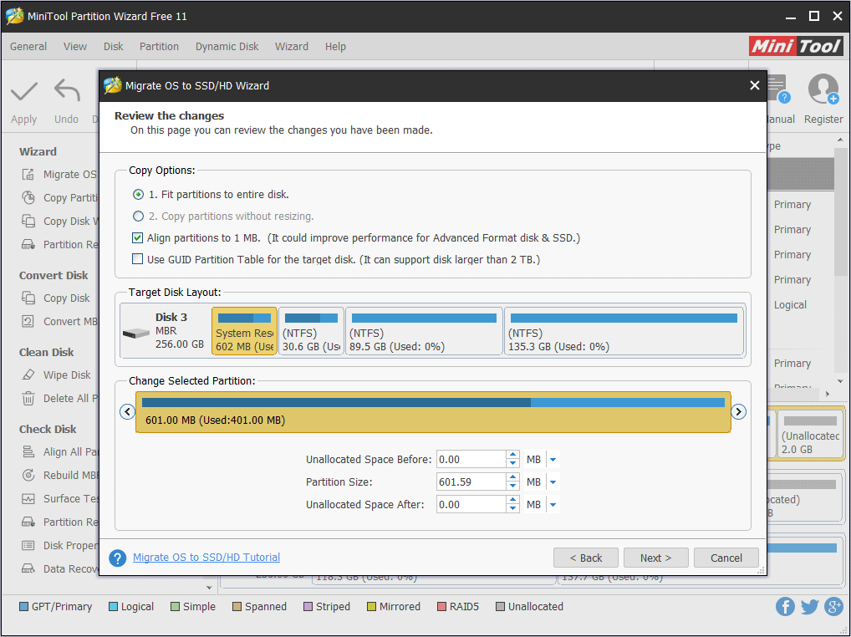Toggle Align partitions to 1 MB checkbox
The image size is (851, 637).
click(137, 237)
